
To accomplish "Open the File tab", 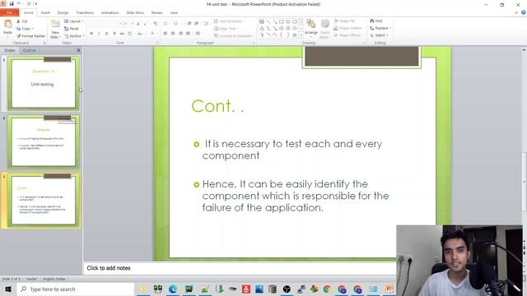I will (x=9, y=13).
